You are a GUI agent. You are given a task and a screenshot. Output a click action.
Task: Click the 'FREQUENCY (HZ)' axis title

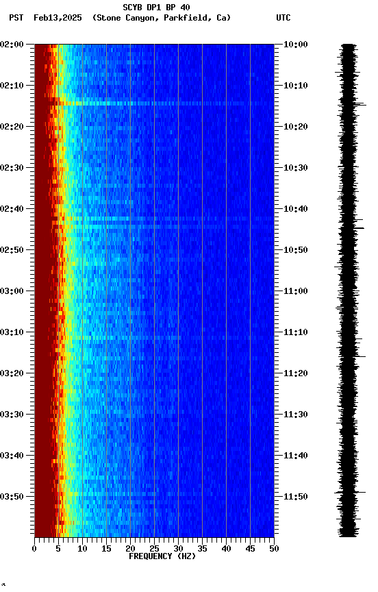coord(162,556)
